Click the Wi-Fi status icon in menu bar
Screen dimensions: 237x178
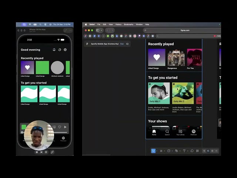click(x=30, y=24)
